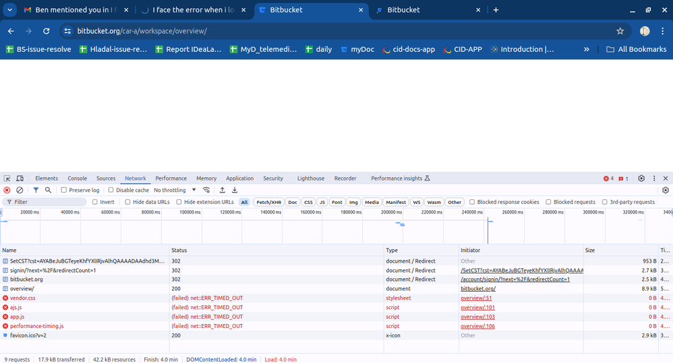Switch to Sources tab
Screen dimensions: 673x363
(106, 178)
